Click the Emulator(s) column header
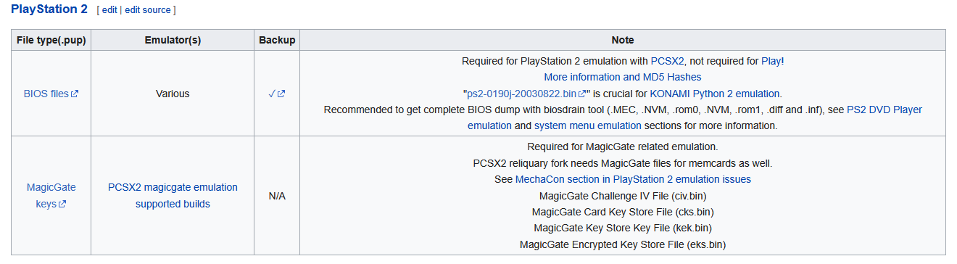957x264 pixels. tap(173, 40)
